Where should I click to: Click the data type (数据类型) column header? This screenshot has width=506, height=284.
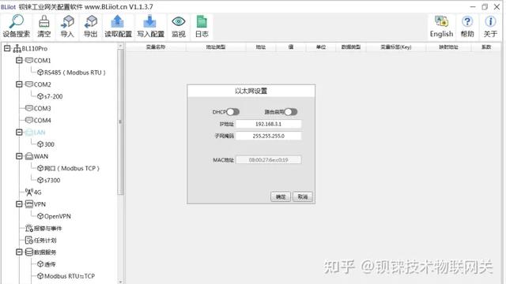[351, 47]
